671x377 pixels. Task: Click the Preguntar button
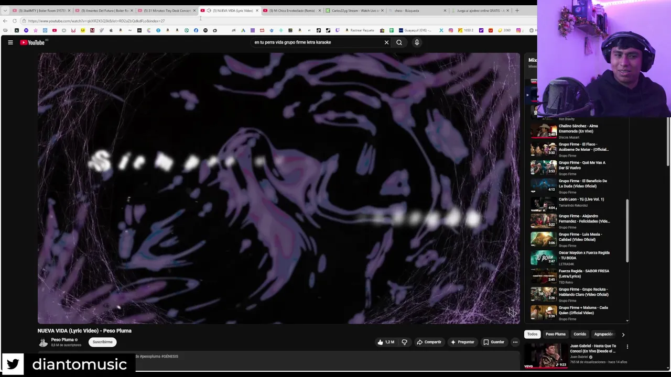(x=462, y=342)
